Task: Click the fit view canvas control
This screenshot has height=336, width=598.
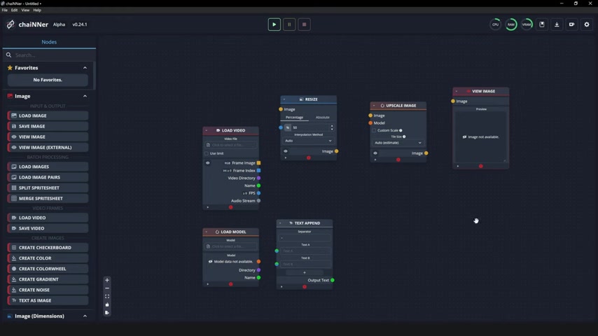Action: [x=107, y=296]
